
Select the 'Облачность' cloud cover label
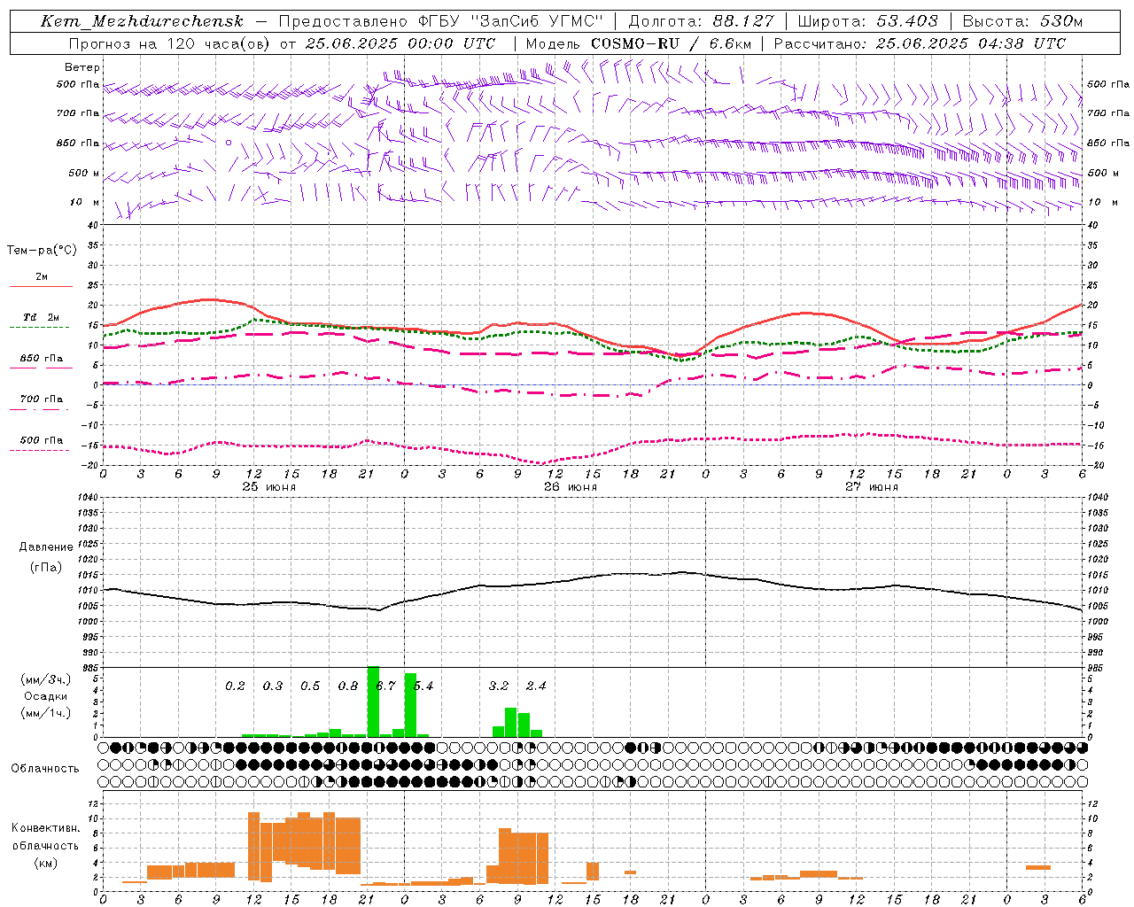(45, 769)
